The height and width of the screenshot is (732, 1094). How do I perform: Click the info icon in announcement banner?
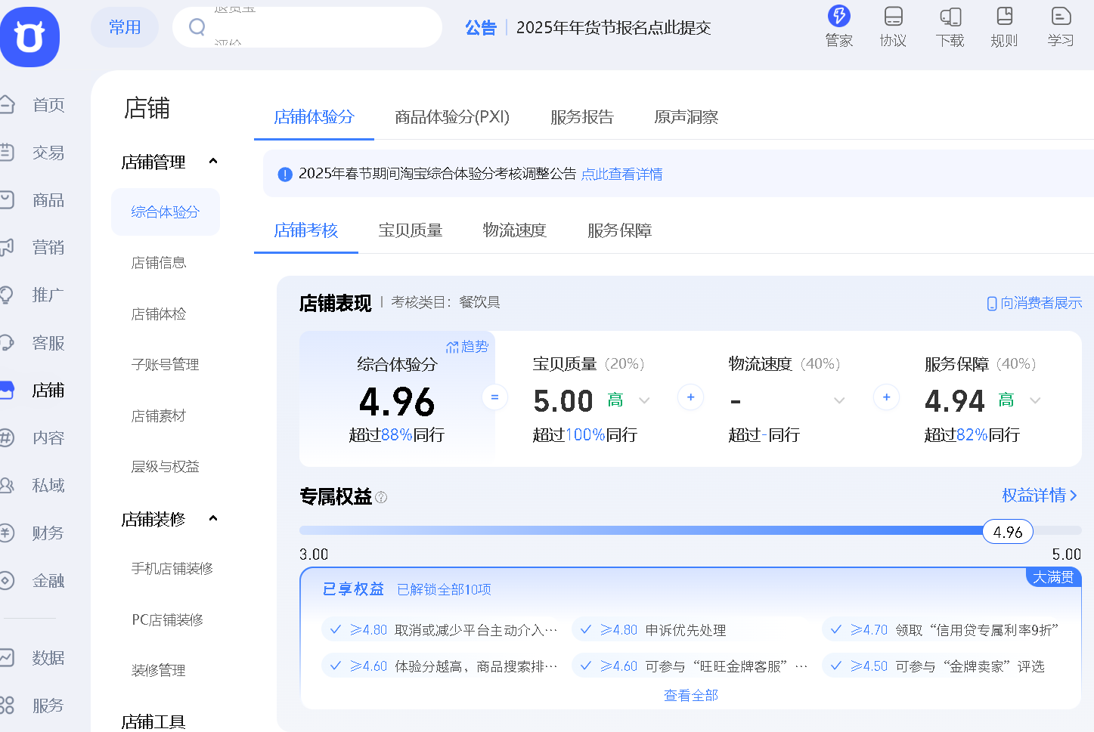click(x=285, y=175)
